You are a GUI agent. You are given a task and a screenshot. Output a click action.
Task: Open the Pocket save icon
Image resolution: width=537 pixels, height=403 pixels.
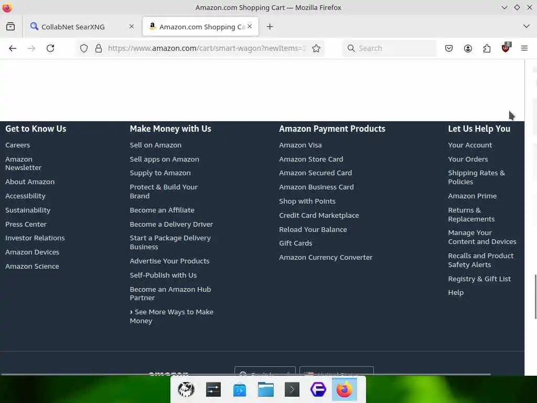click(x=449, y=48)
